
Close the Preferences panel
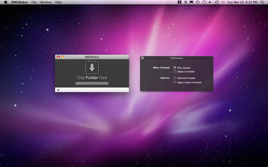click(x=142, y=58)
